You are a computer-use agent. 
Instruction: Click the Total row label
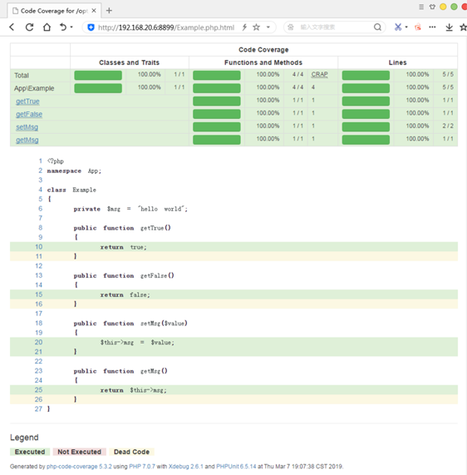(22, 76)
